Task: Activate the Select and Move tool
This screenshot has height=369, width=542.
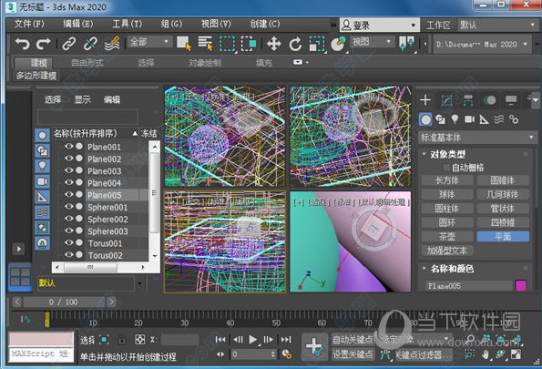Action: [x=274, y=44]
